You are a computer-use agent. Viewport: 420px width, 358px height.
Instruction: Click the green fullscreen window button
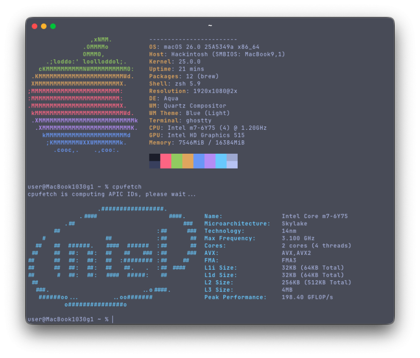click(x=53, y=26)
